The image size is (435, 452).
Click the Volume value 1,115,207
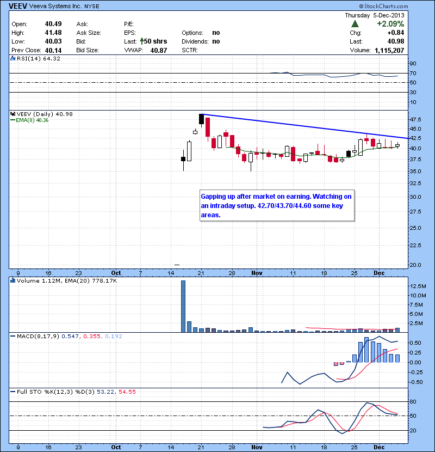tap(389, 50)
